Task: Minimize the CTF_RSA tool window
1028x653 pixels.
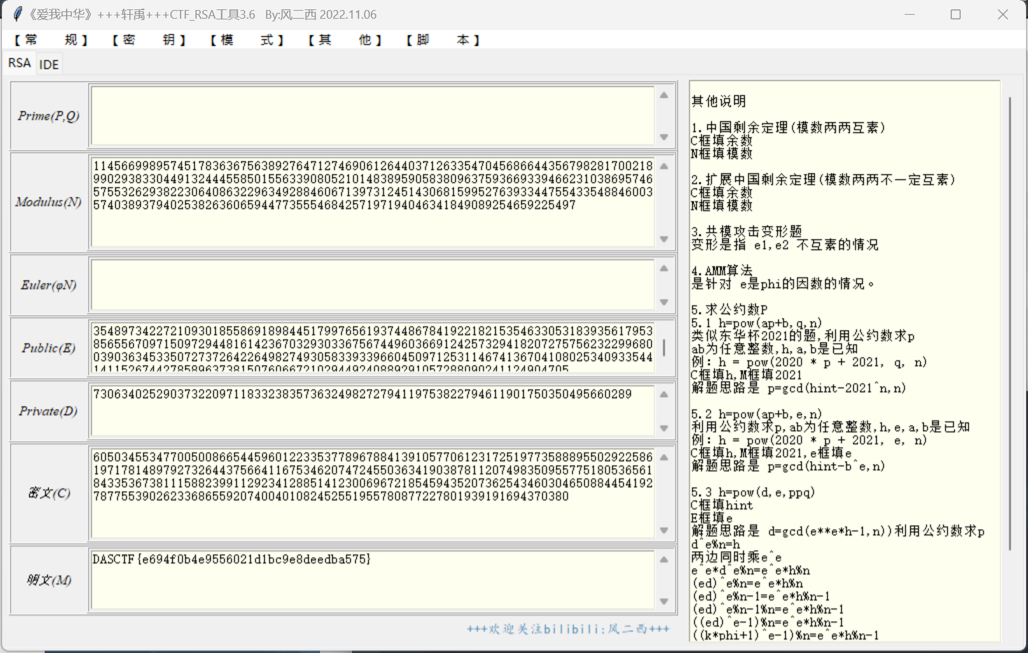Action: pyautogui.click(x=909, y=14)
